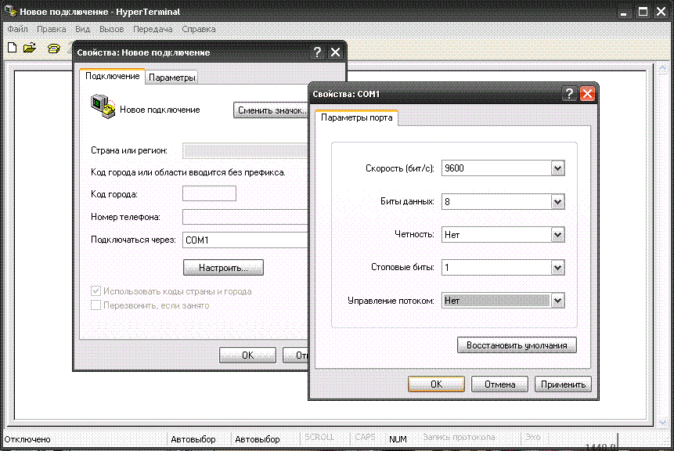
Task: Open the Четность dropdown list
Action: [557, 234]
